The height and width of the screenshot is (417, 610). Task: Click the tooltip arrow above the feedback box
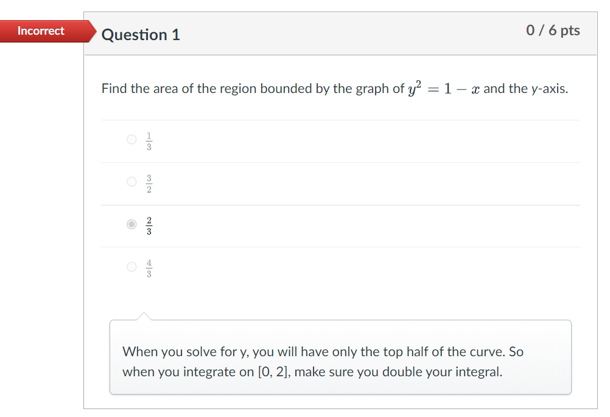pyautogui.click(x=144, y=315)
